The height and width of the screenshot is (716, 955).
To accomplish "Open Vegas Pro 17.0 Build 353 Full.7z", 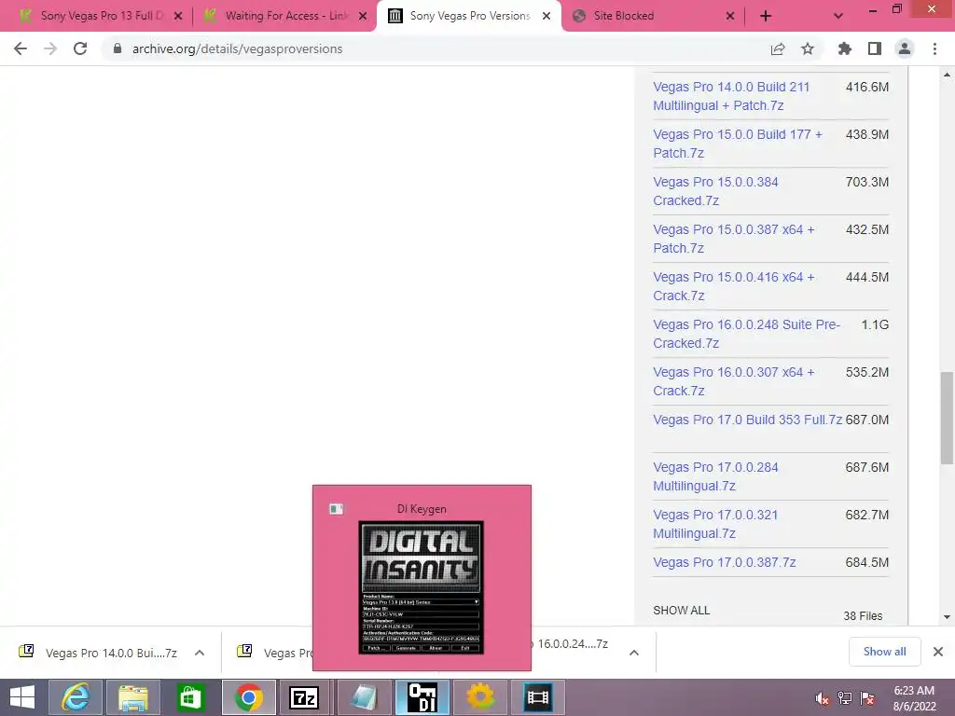I will (747, 420).
